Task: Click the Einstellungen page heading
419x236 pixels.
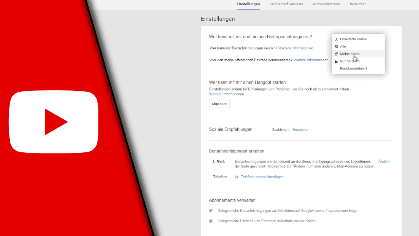Action: pos(218,19)
